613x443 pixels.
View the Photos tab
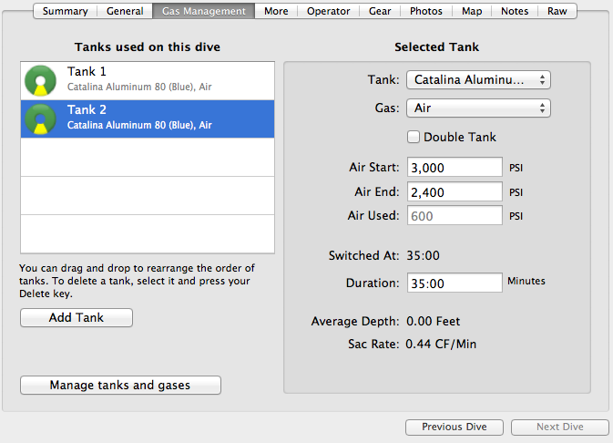426,12
